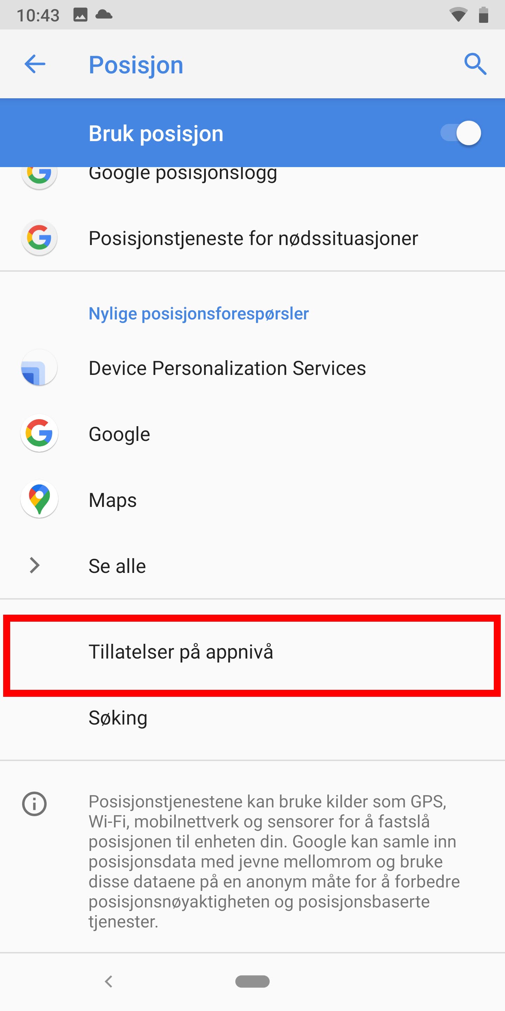This screenshot has width=505, height=1011.
Task: Tap the Google app icon in recent requests
Action: click(39, 433)
